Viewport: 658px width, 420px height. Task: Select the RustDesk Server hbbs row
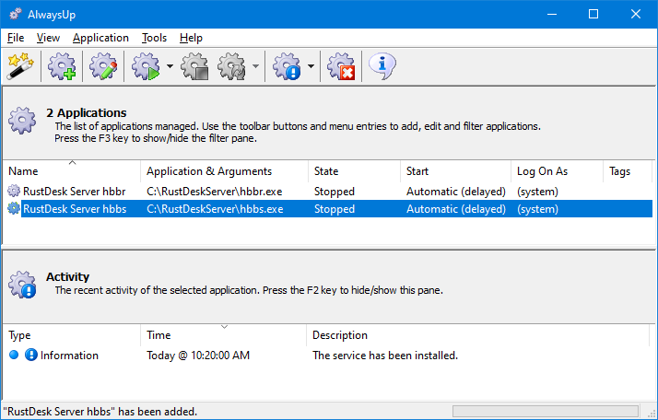click(328, 209)
